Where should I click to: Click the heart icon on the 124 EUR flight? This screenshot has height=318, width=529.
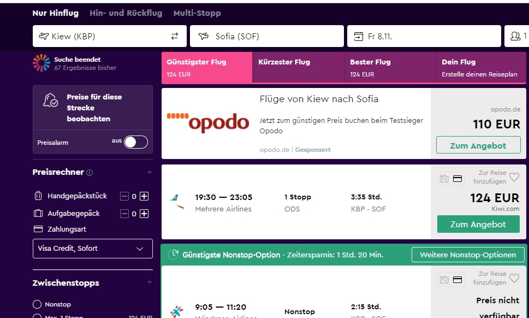pyautogui.click(x=514, y=177)
